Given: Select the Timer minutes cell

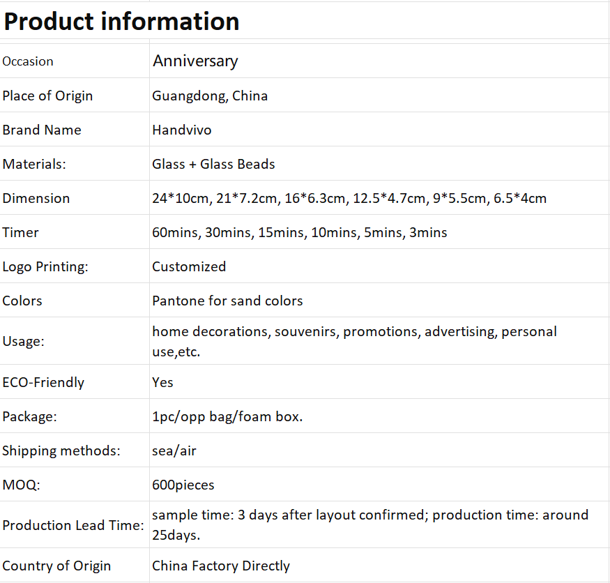Looking at the screenshot, I should pos(379,232).
